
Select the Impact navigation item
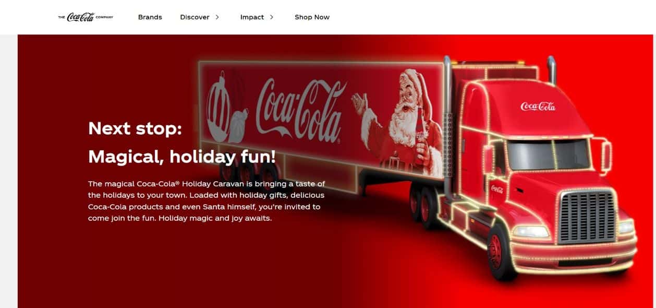tap(252, 17)
